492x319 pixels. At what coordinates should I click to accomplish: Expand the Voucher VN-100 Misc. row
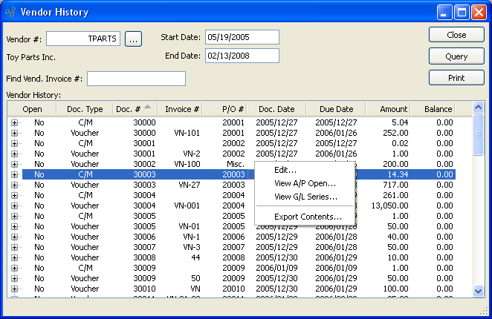tap(14, 164)
